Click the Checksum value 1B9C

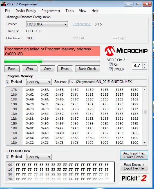(x=30, y=38)
